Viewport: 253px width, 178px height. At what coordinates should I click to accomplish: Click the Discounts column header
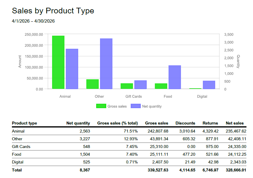(x=185, y=123)
